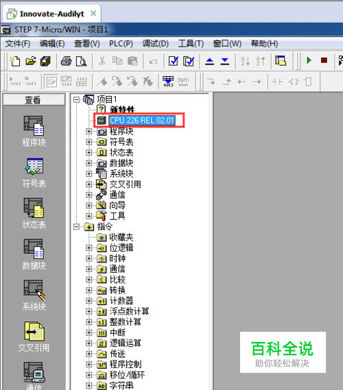Save project using the floppy disk icon
This screenshot has height=390, width=343.
tap(45, 61)
